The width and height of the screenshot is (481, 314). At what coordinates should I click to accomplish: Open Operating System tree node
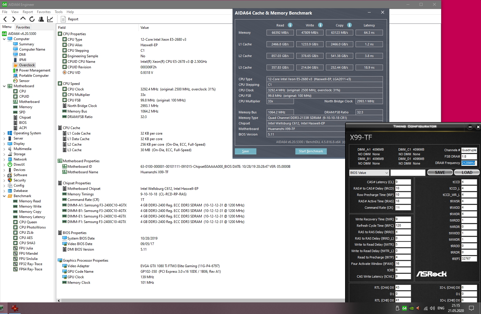[x=27, y=133]
